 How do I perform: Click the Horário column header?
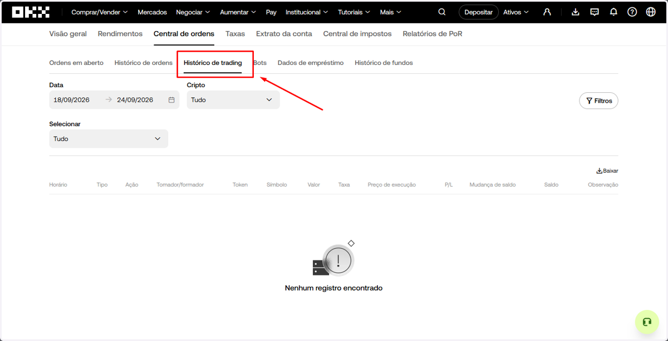[58, 184]
